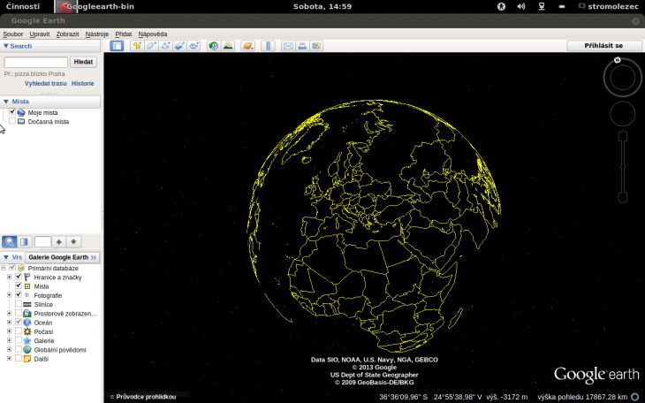Toggle the sidebar visibility icon in toolbar
Viewport: 645px width, 403px height.
pyautogui.click(x=117, y=46)
